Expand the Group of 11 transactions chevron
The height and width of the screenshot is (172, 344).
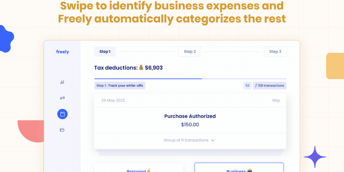pyautogui.click(x=213, y=140)
